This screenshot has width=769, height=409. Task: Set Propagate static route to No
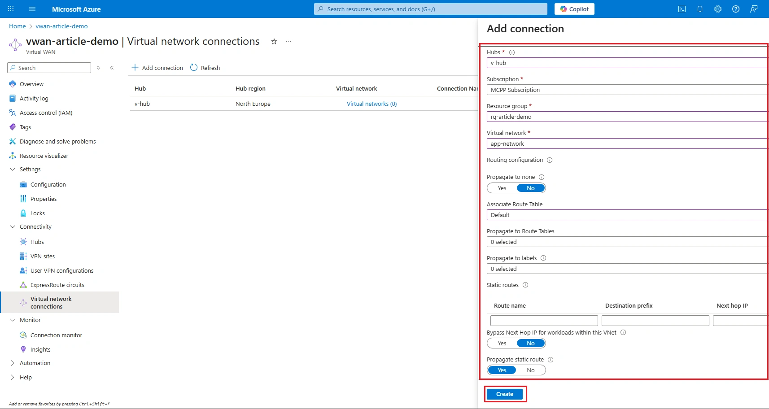coord(531,370)
